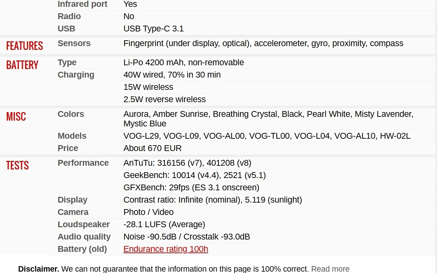437x273 pixels.
Task: Click the USB spec label
Action: point(66,29)
